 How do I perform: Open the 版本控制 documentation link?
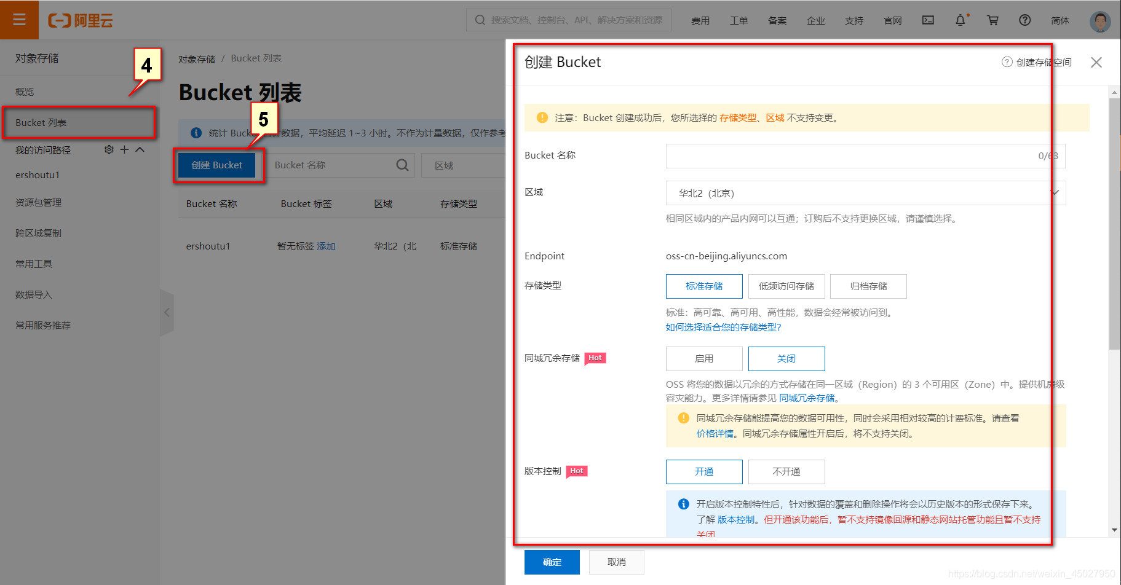click(736, 520)
